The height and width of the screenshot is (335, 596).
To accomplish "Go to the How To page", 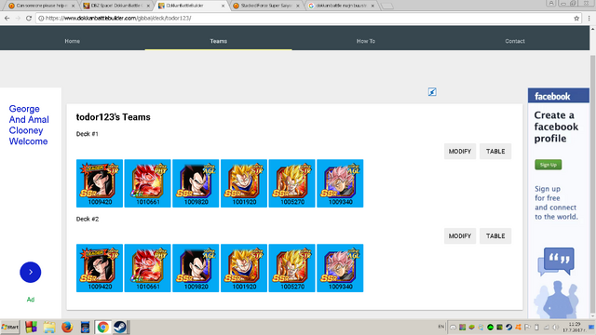I will [x=366, y=41].
